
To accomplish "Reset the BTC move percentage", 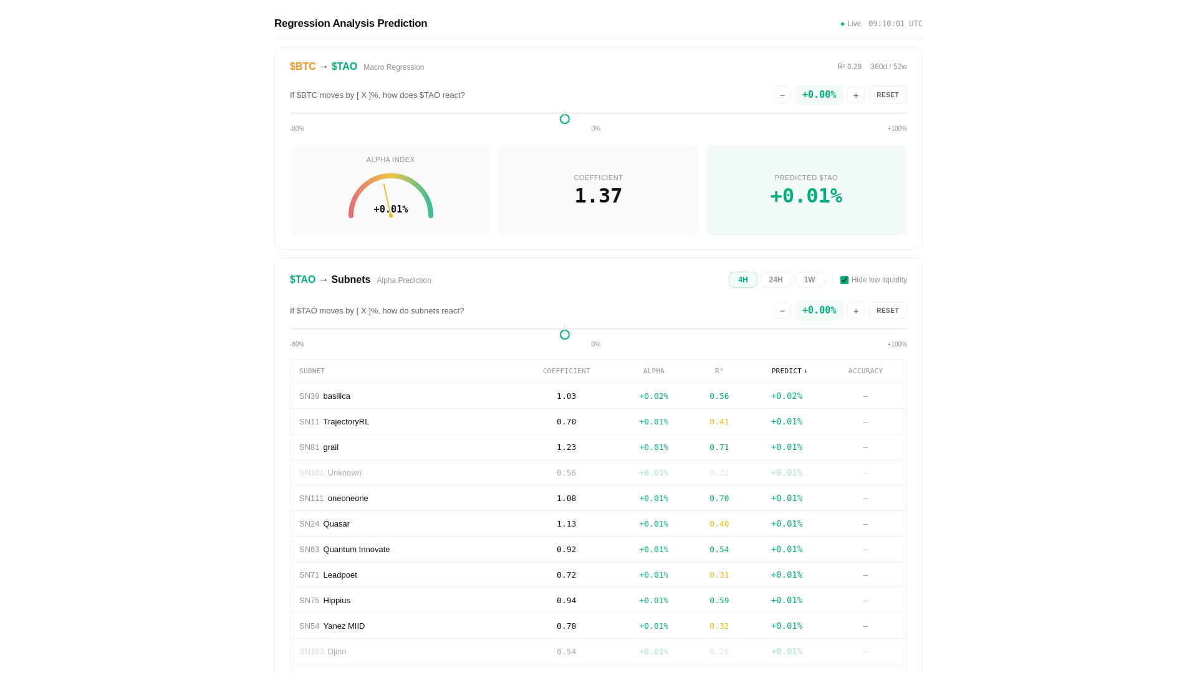I will click(887, 95).
